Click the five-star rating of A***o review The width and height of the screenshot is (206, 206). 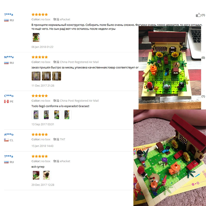(x=40, y=134)
